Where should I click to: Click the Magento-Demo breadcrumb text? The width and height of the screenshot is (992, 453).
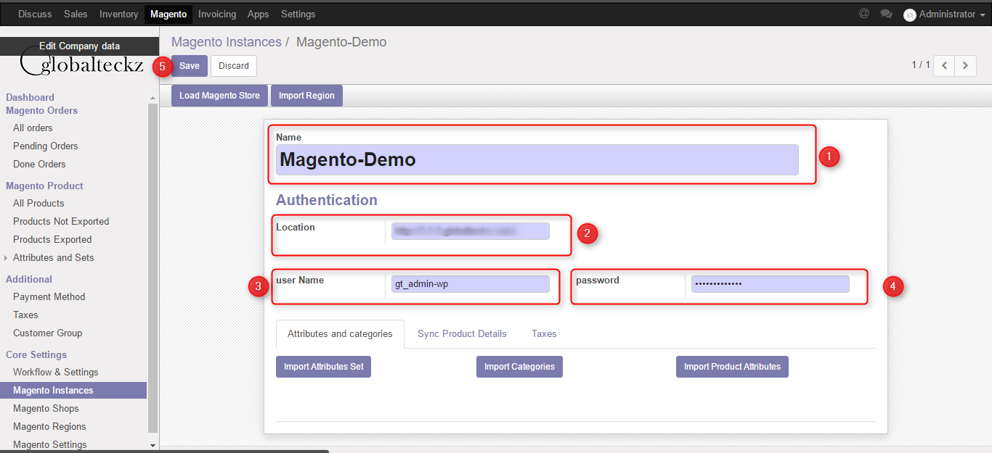(341, 42)
